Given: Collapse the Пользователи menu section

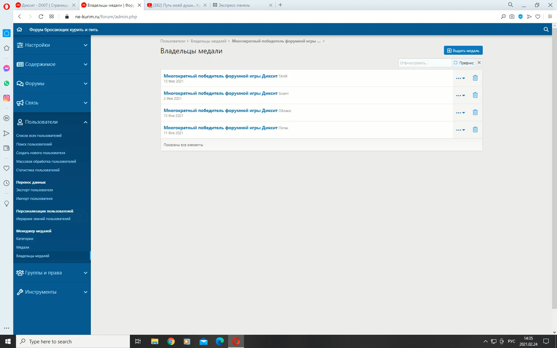Looking at the screenshot, I should tap(52, 122).
